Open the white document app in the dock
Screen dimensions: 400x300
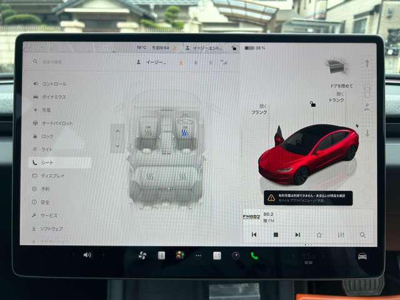pyautogui.click(x=217, y=256)
